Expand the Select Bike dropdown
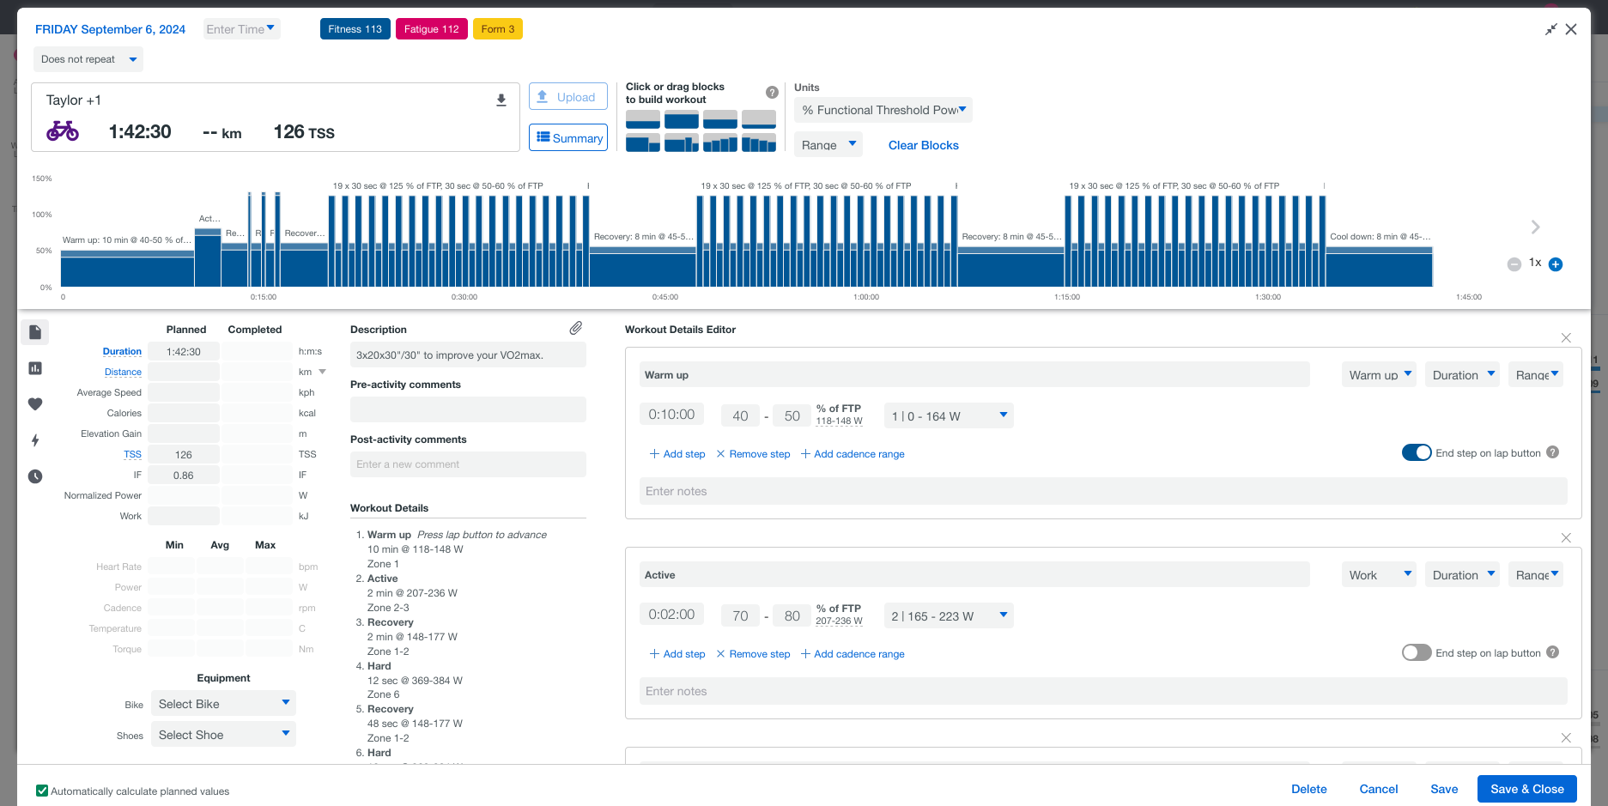1608x806 pixels. [x=223, y=704]
